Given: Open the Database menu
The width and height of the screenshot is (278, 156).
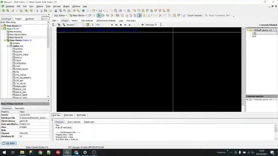Looking at the screenshot, I should point(10,6).
